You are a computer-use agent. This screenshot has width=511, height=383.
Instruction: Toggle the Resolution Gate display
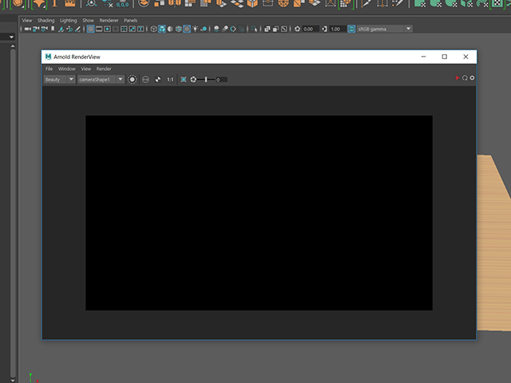click(x=107, y=29)
